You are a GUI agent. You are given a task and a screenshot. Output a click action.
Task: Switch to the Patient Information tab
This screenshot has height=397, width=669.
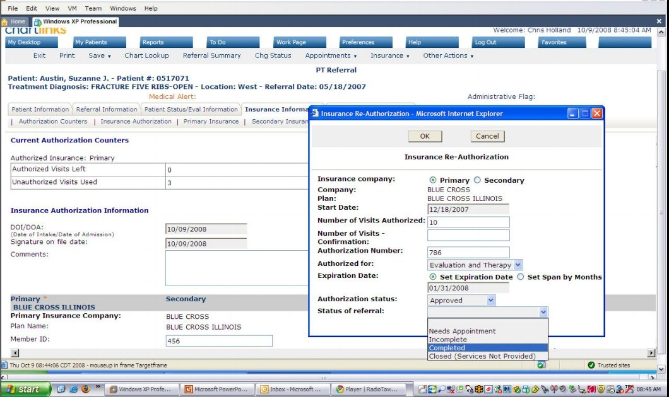40,110
